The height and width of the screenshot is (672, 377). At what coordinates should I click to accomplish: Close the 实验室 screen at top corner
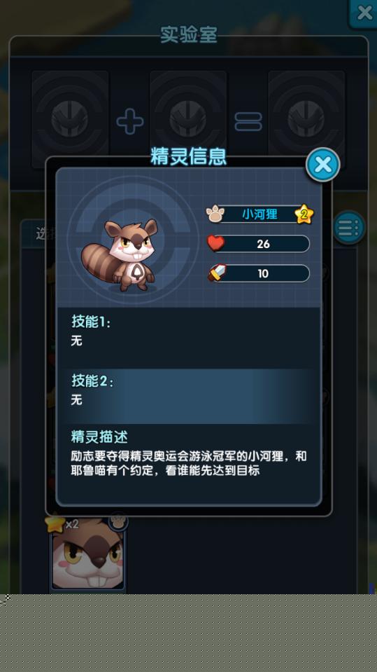[x=364, y=13]
